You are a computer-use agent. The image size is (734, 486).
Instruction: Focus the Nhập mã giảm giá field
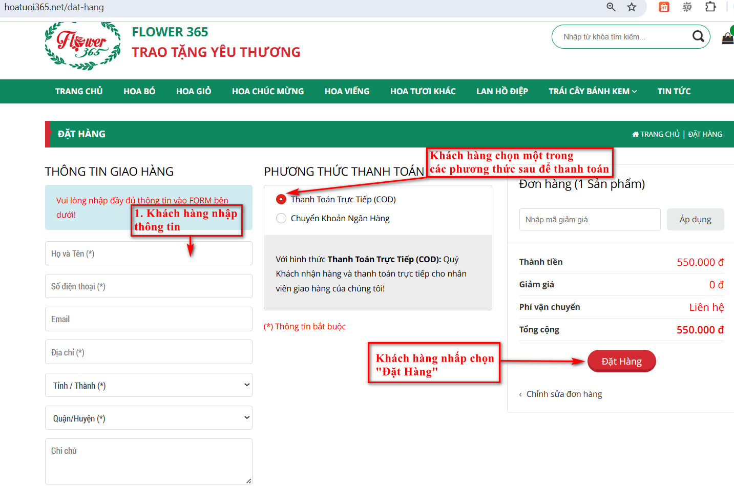tap(590, 219)
